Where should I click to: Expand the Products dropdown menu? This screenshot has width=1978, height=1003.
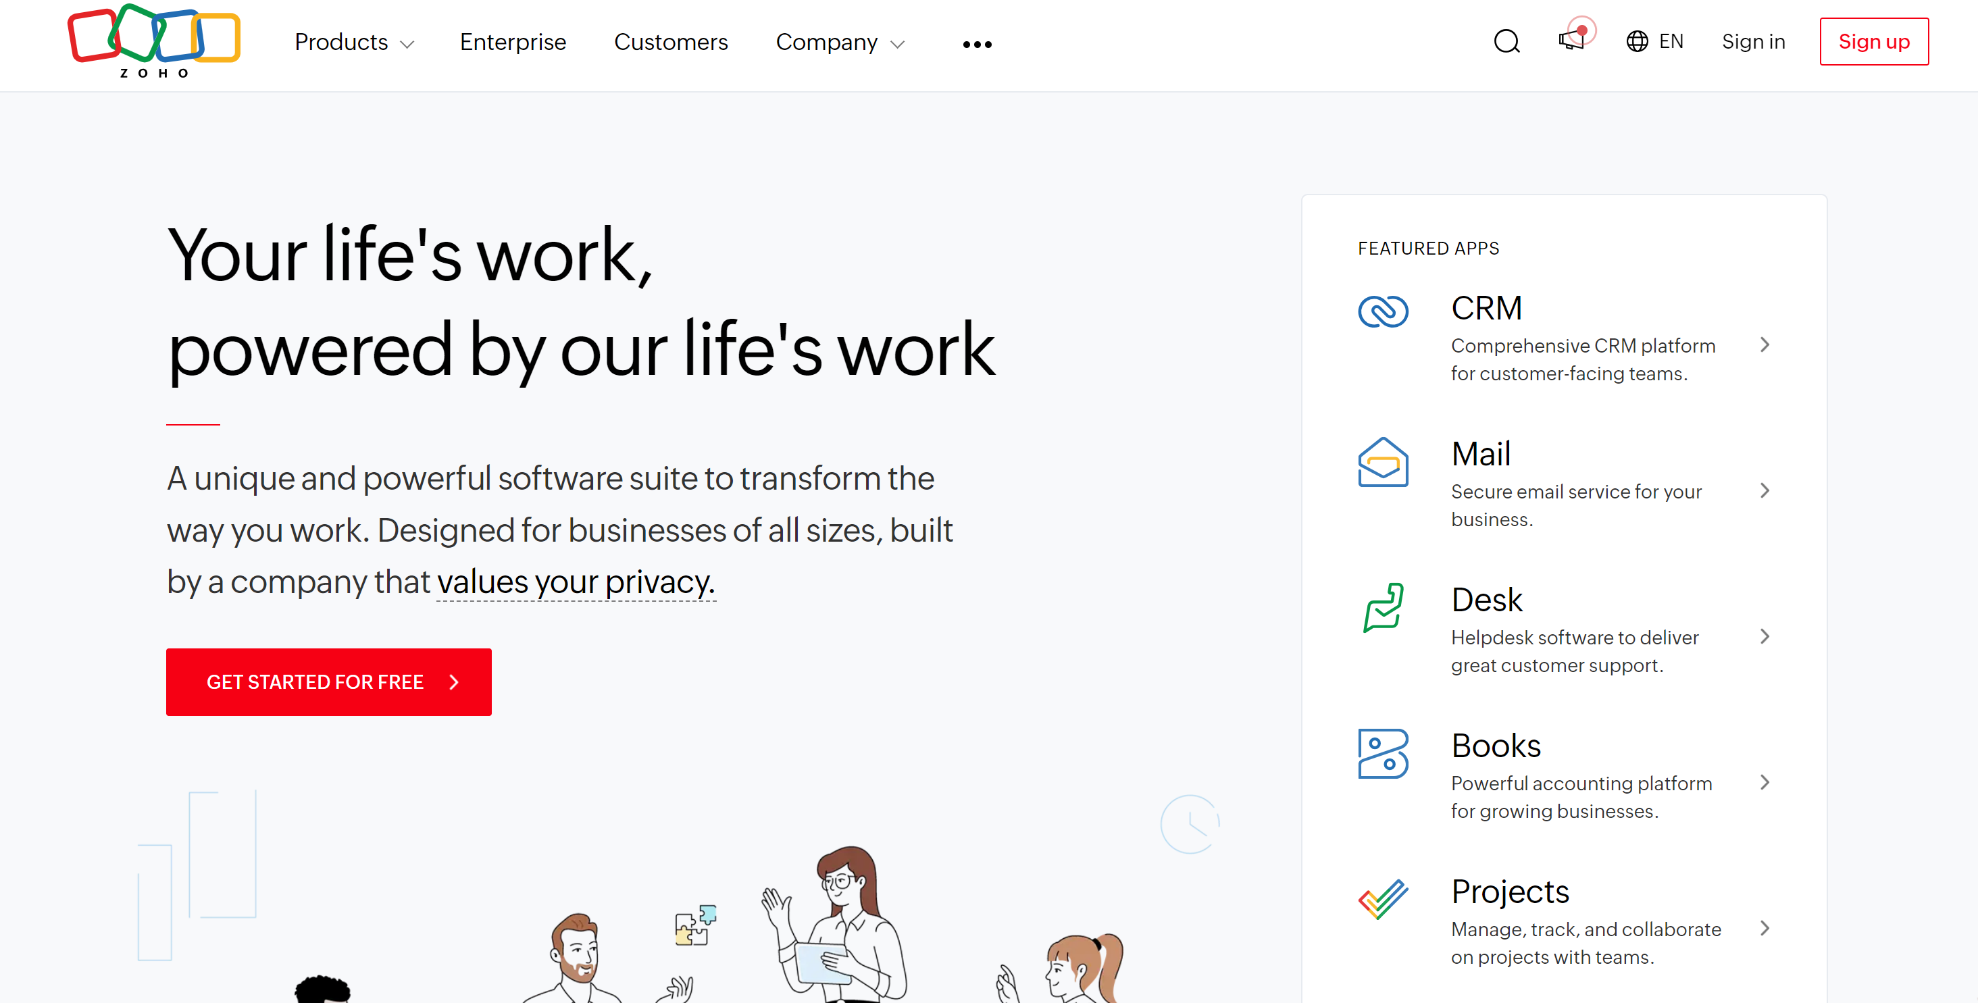tap(352, 43)
